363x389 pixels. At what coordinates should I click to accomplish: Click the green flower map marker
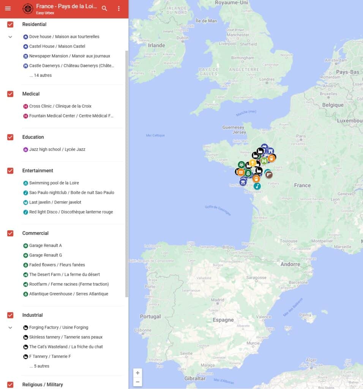click(x=248, y=173)
